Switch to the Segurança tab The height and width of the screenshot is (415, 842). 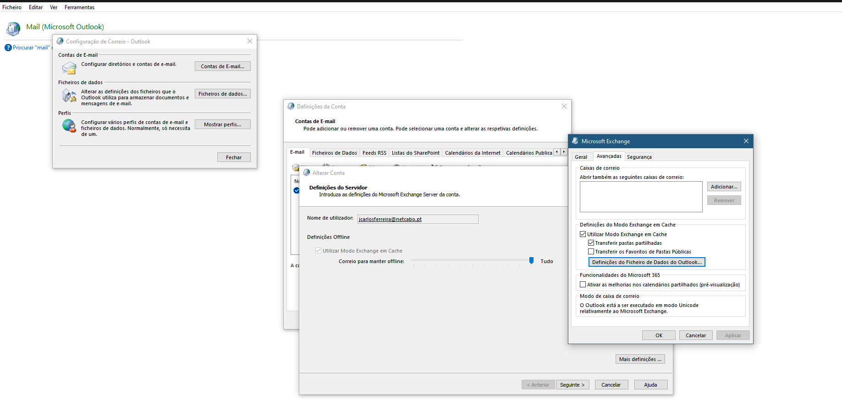[639, 157]
